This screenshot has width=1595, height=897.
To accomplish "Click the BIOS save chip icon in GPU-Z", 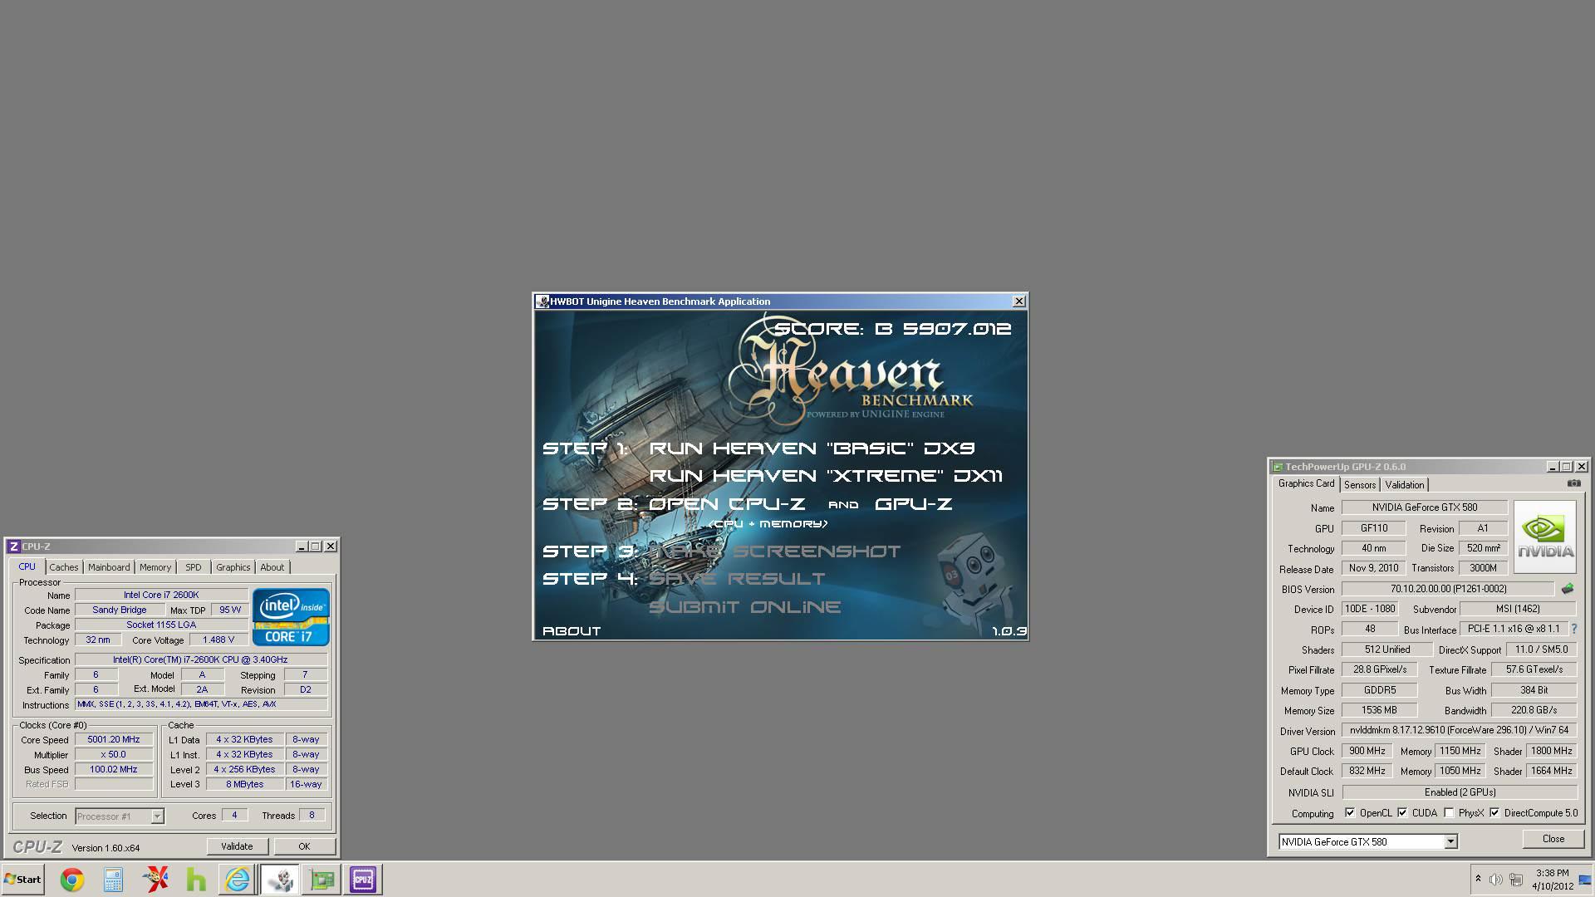I will (x=1568, y=589).
